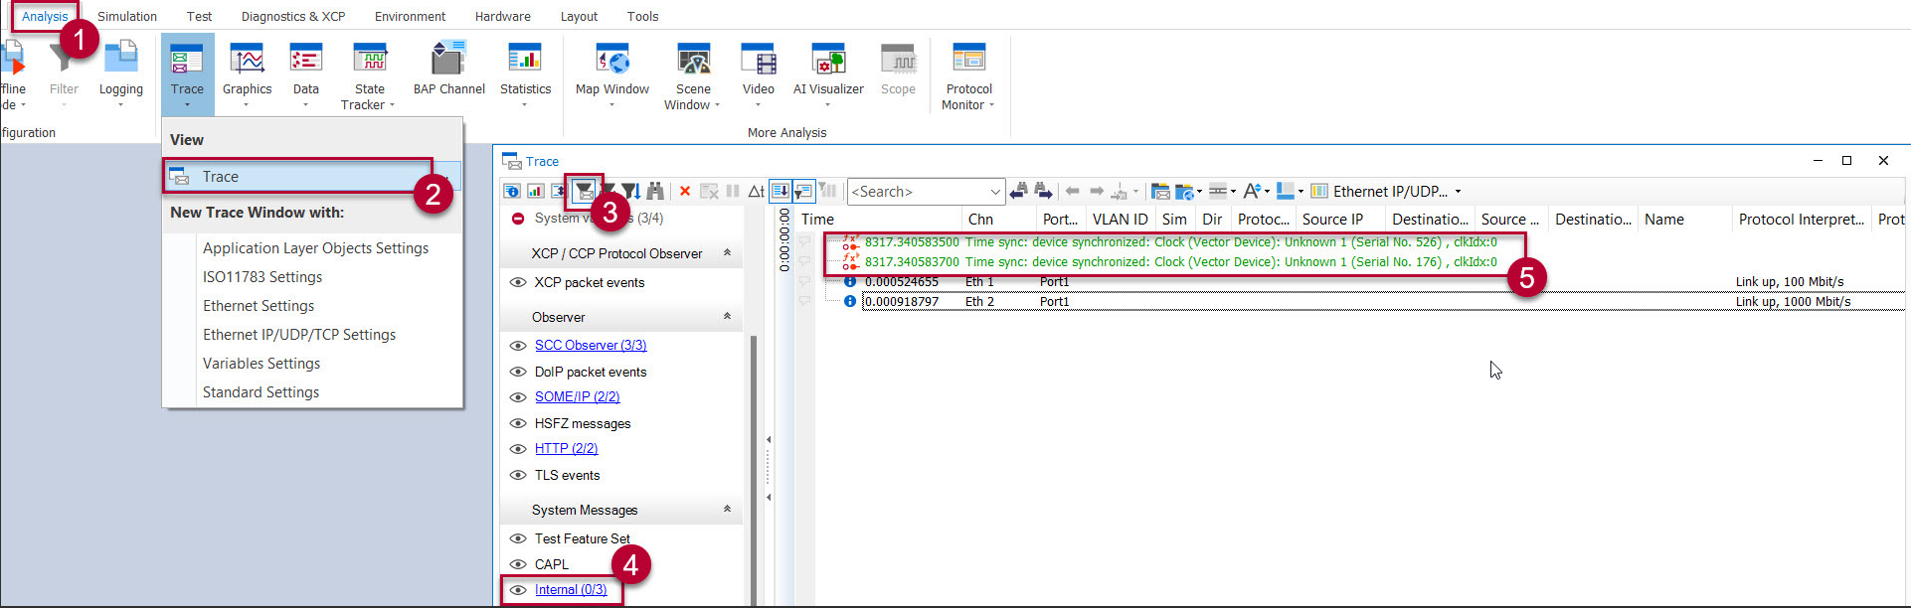Open the SCC Observer (3/3) link
The width and height of the screenshot is (1911, 608).
[591, 346]
